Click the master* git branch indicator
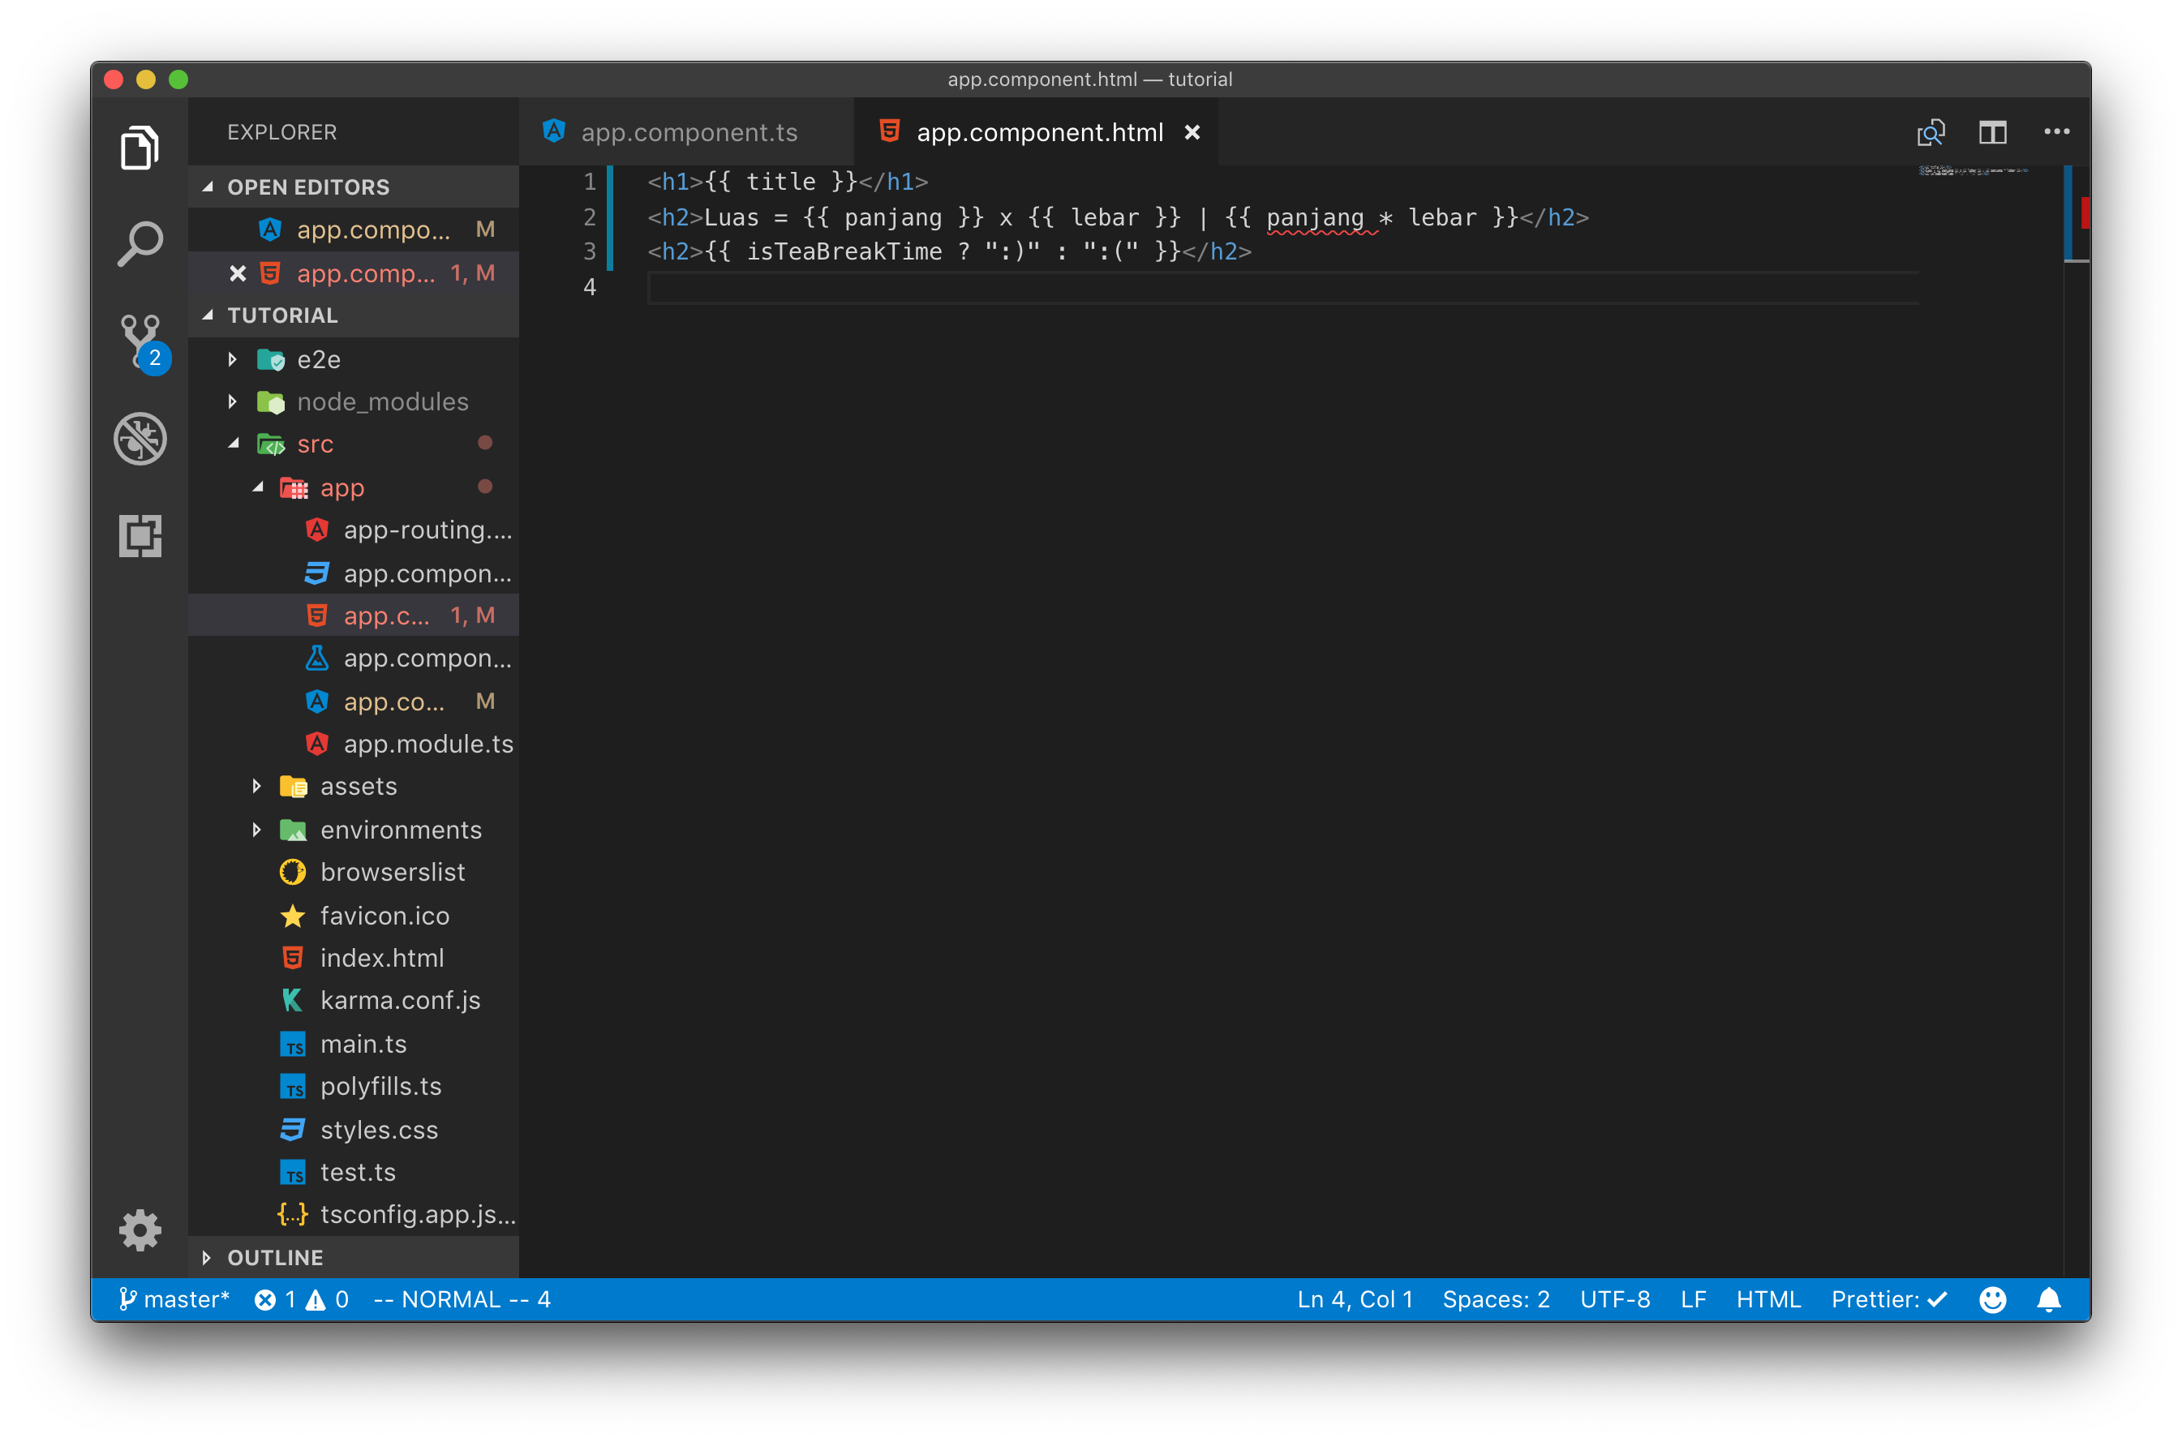Image resolution: width=2182 pixels, height=1442 pixels. coord(174,1299)
